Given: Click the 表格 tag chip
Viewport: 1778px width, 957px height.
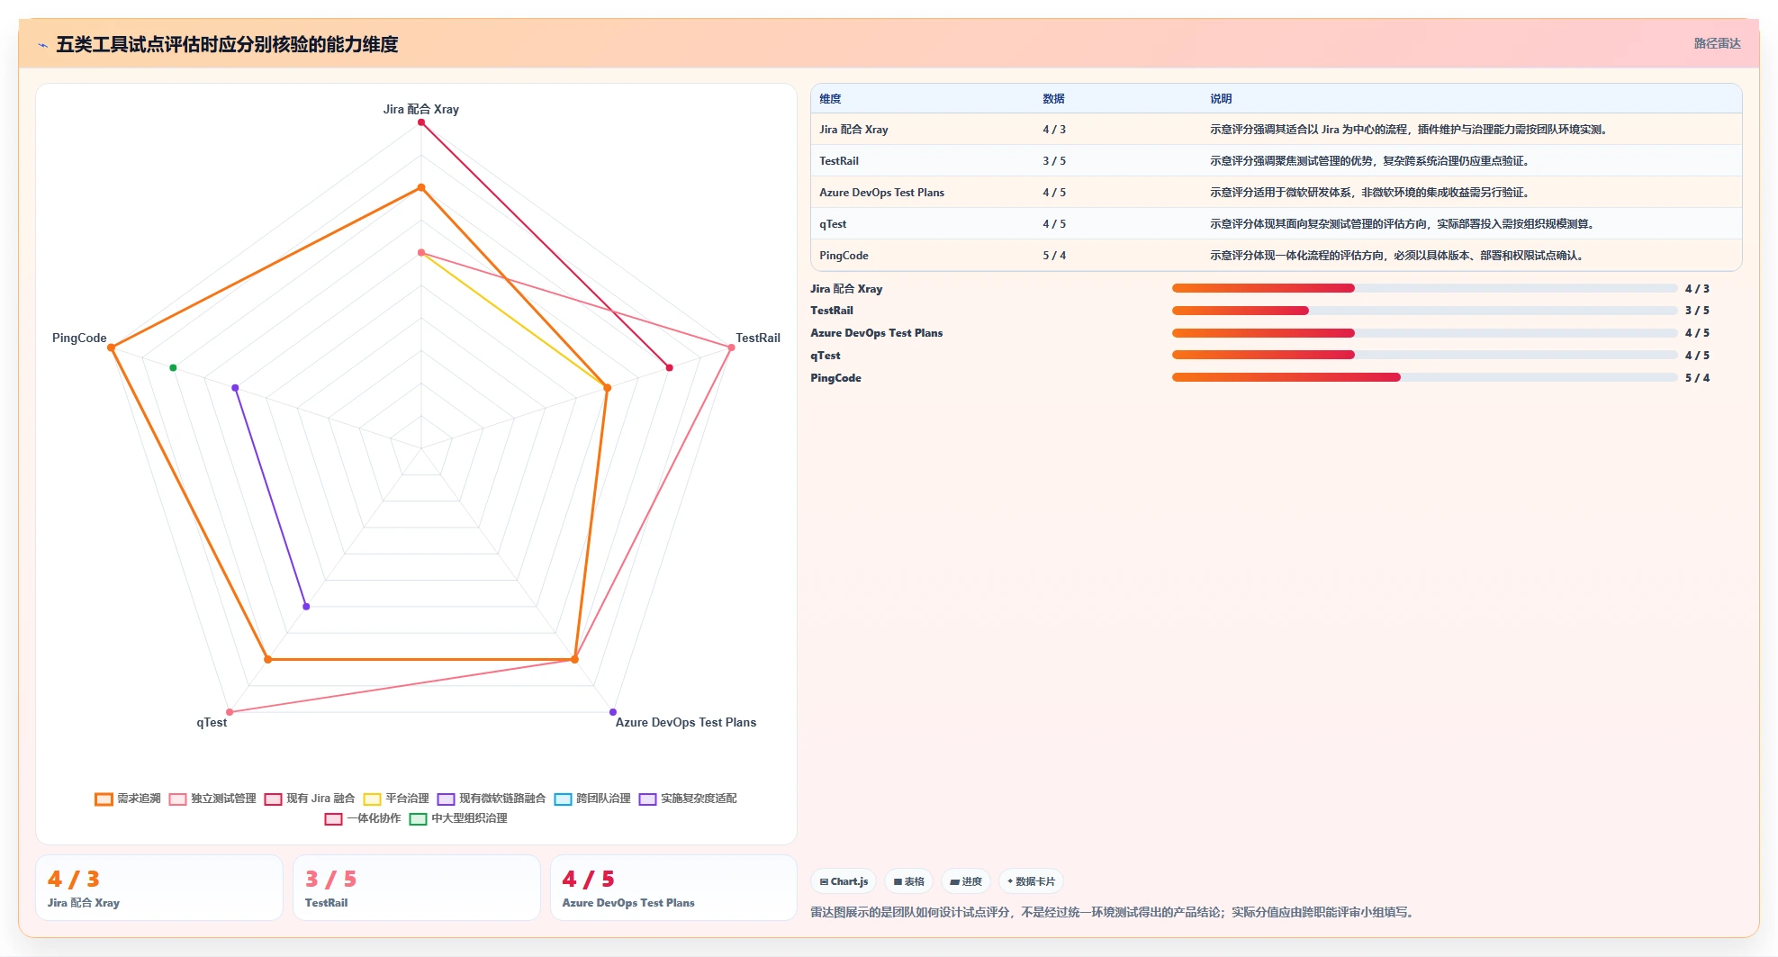Looking at the screenshot, I should pyautogui.click(x=908, y=881).
